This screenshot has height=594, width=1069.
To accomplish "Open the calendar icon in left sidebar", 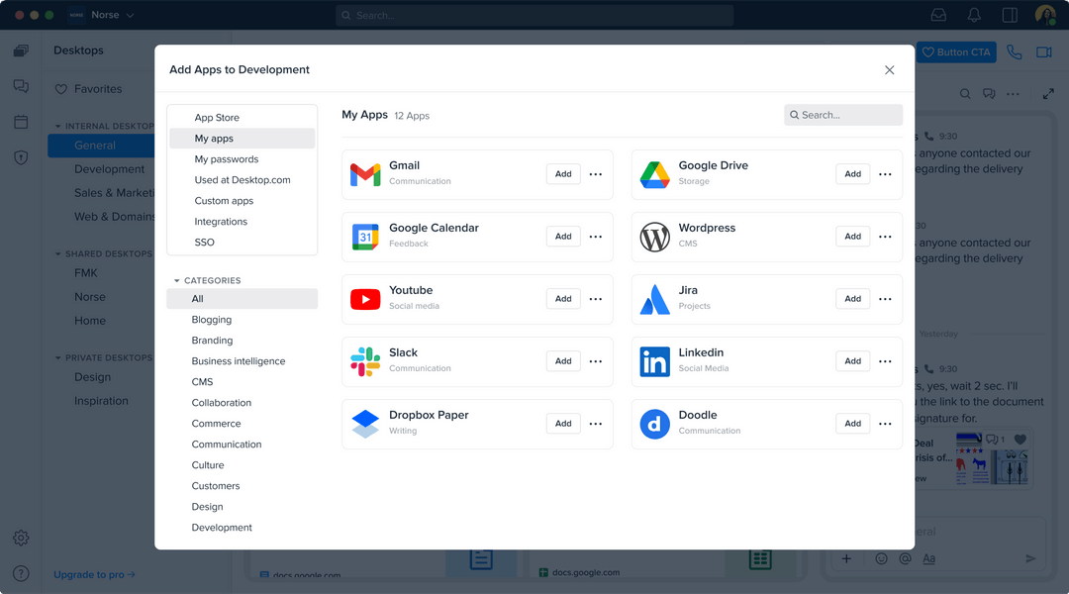I will [21, 122].
